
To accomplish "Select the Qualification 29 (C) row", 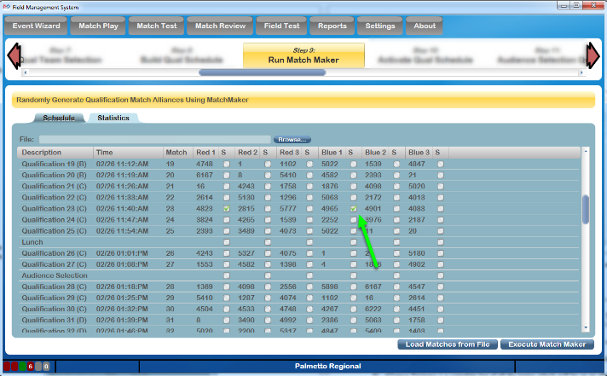I will (x=298, y=298).
